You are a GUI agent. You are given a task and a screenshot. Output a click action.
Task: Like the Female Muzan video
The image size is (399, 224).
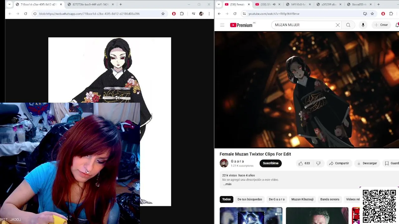[304, 163]
